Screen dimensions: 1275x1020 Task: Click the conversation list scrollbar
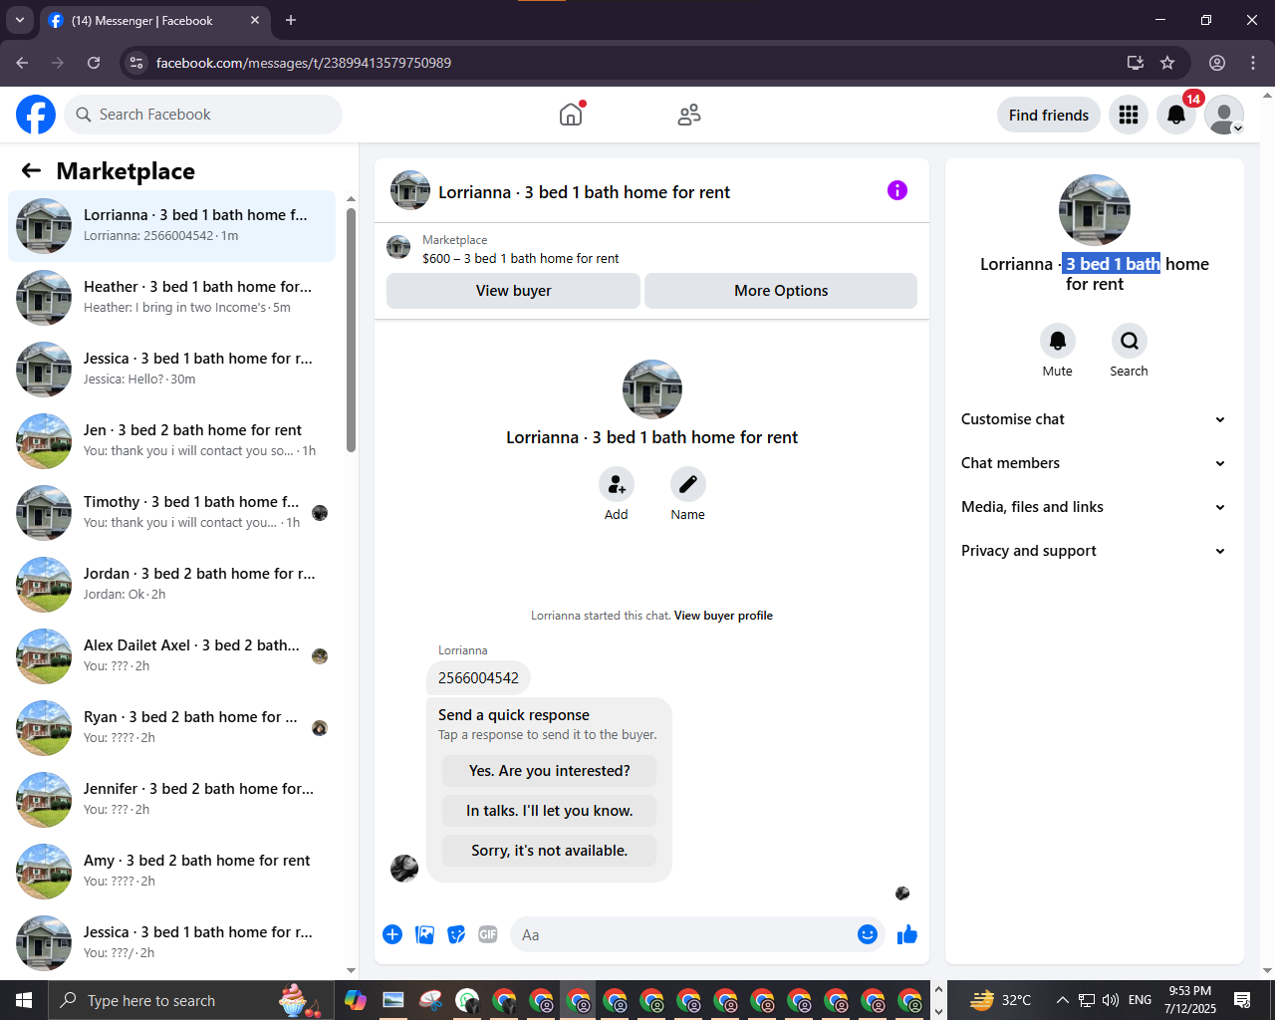[351, 329]
